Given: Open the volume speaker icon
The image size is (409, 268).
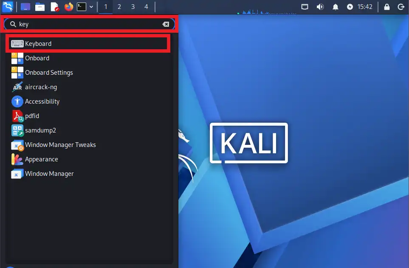Looking at the screenshot, I should click(320, 7).
